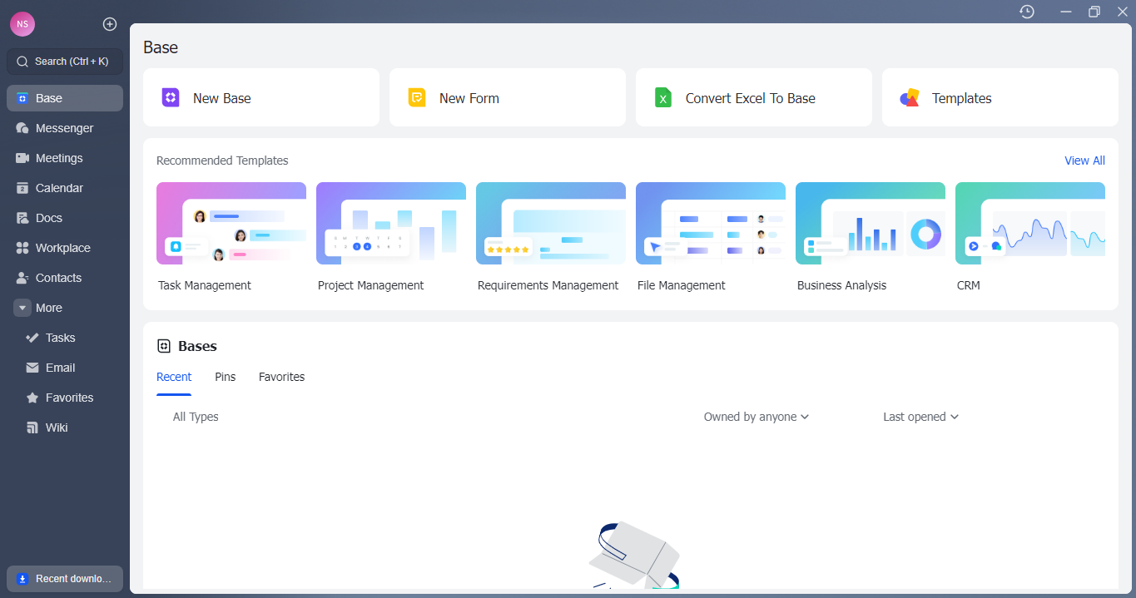Click the purple New Base icon
1136x598 pixels.
coord(171,97)
